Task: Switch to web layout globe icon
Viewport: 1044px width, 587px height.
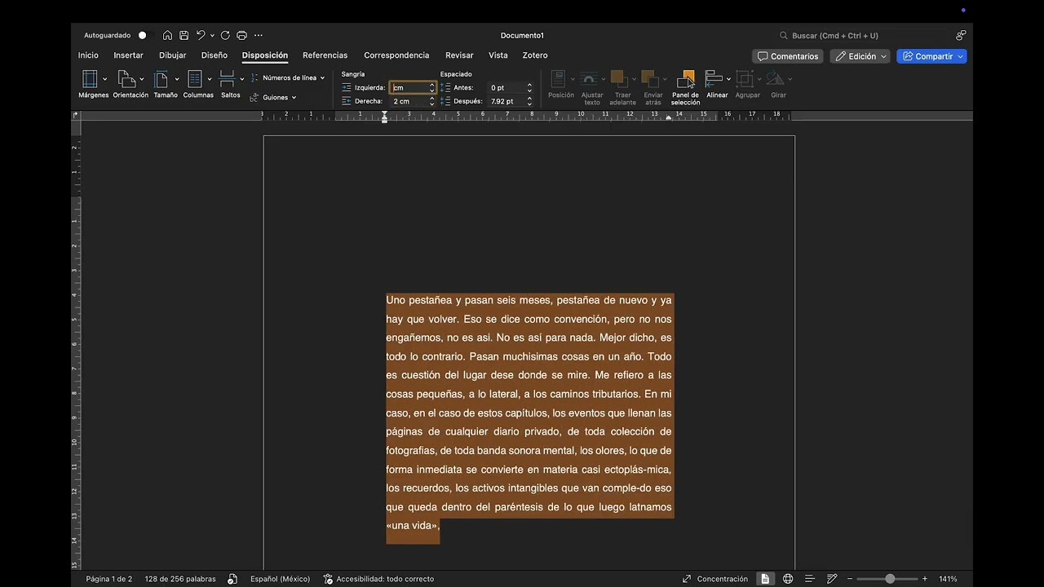Action: [x=788, y=579]
